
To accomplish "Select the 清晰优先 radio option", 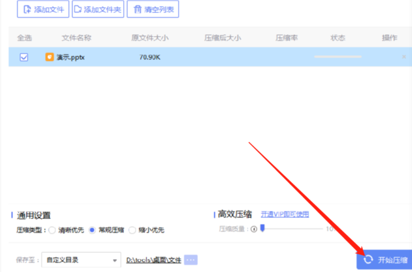I will coord(52,230).
